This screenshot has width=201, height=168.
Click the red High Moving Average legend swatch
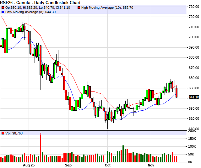click(79, 7)
